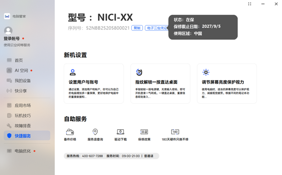Click the four-dot menu icon in title bar
Viewport: 282px width, 175px height.
coord(250,4)
